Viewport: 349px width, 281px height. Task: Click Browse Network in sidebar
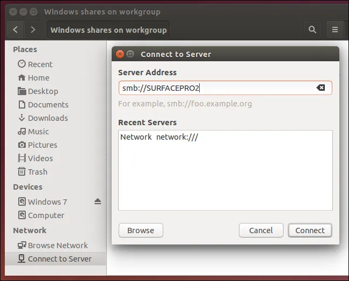(x=57, y=245)
